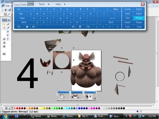Image resolution: width=159 pixels, height=119 pixels.
Task: Select the Selector arrow tool in toolbox
Action: [4, 24]
